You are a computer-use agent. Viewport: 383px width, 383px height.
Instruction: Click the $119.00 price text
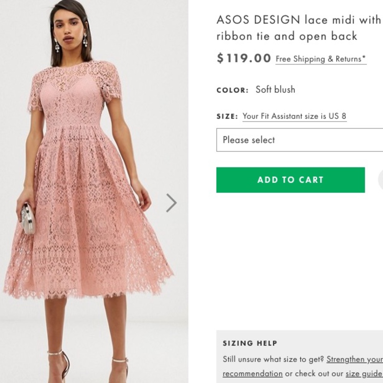coord(243,58)
